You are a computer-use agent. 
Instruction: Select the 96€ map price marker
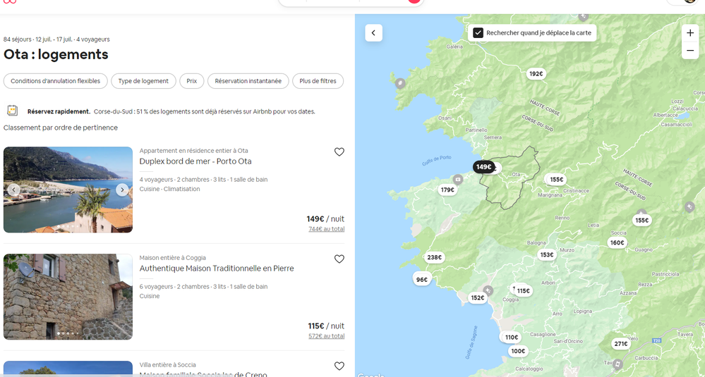point(422,280)
